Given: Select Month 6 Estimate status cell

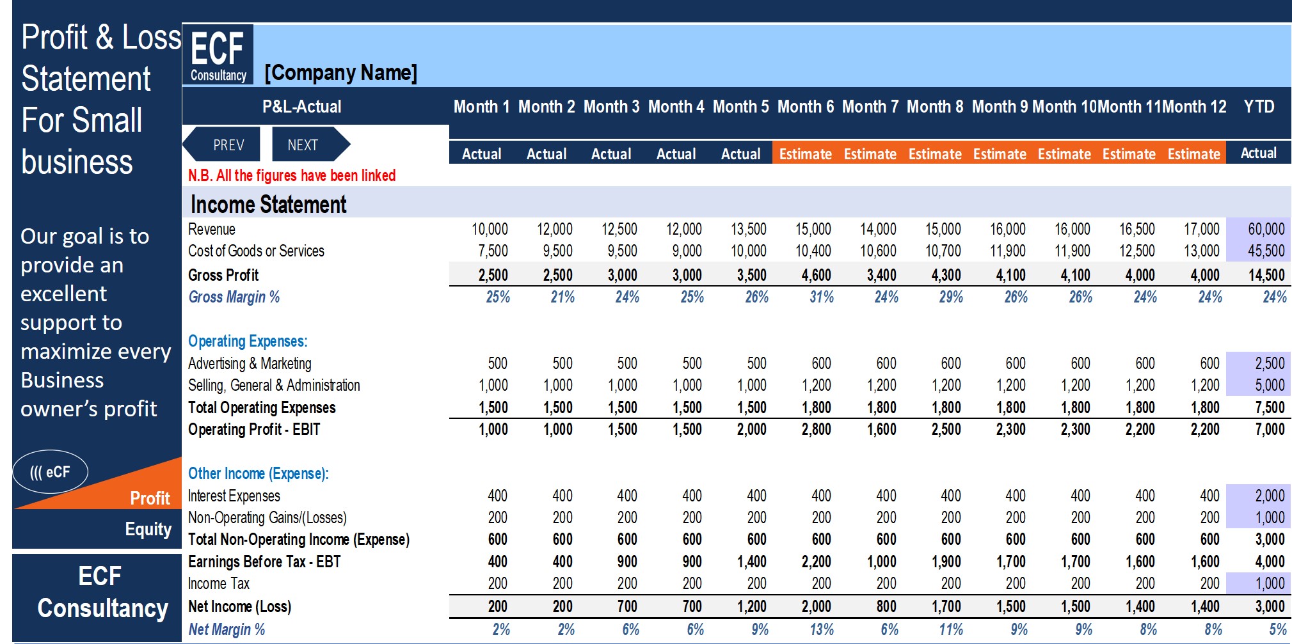Looking at the screenshot, I should pyautogui.click(x=805, y=154).
